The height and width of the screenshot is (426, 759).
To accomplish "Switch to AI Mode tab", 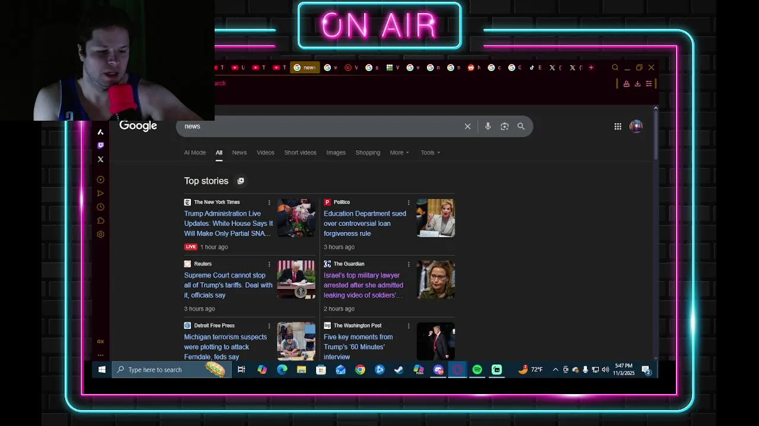I will 194,153.
